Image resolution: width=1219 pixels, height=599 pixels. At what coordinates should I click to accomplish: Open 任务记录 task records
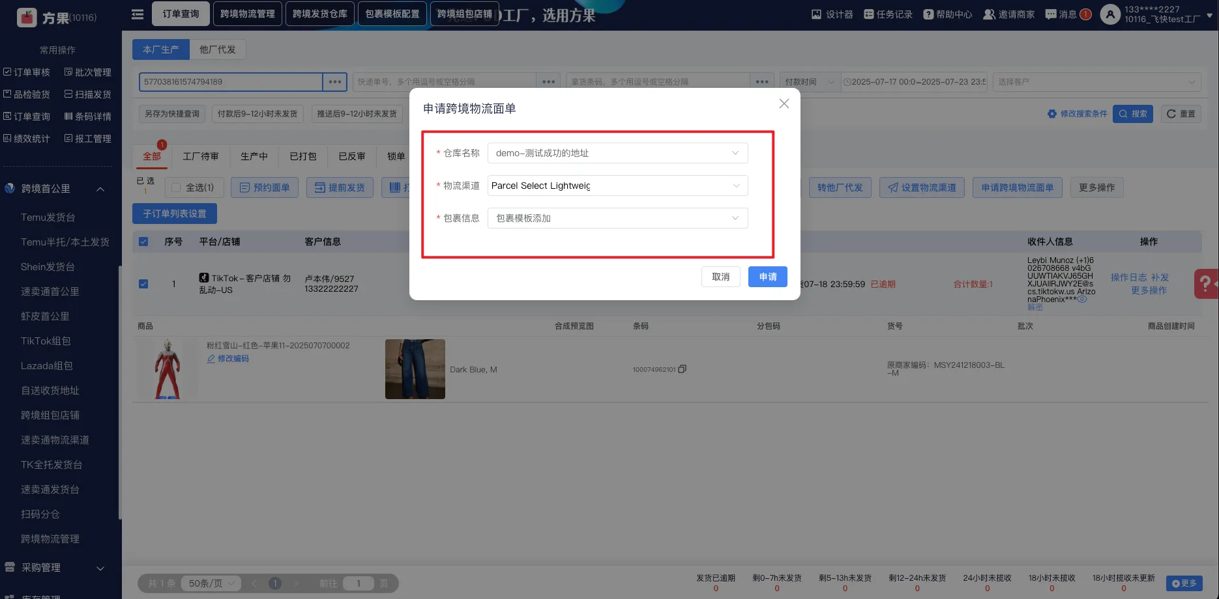(x=888, y=14)
